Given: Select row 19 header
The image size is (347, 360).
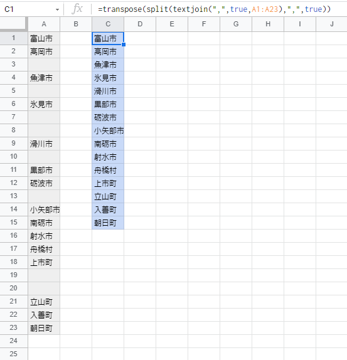Looking at the screenshot, I should coord(14,275).
